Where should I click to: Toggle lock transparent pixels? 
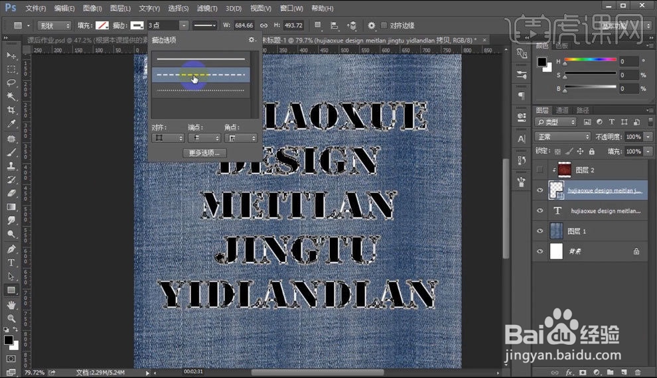point(557,152)
